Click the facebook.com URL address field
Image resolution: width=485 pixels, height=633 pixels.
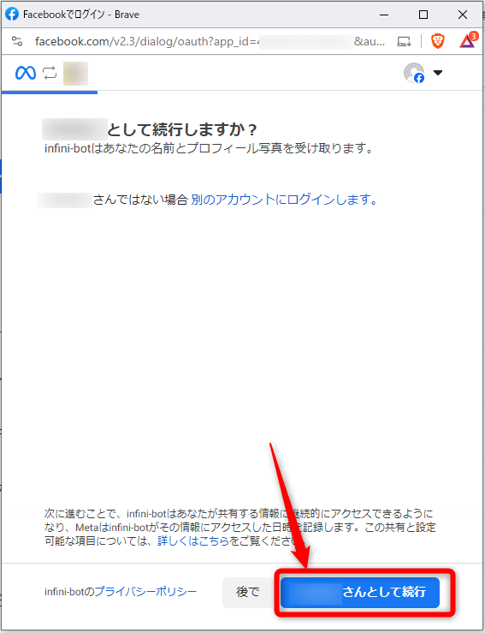(x=210, y=41)
